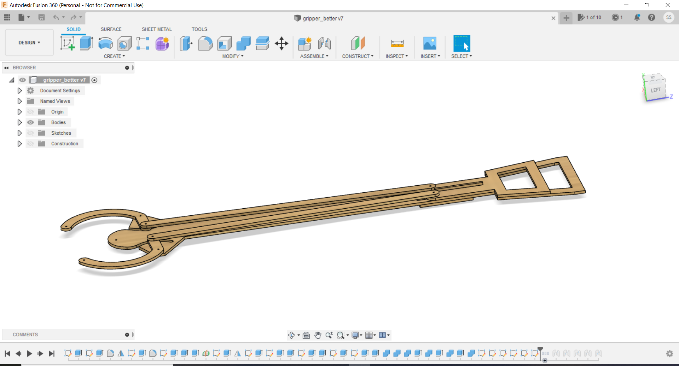The height and width of the screenshot is (366, 679).
Task: Open the Offset Face tool
Action: click(262, 43)
